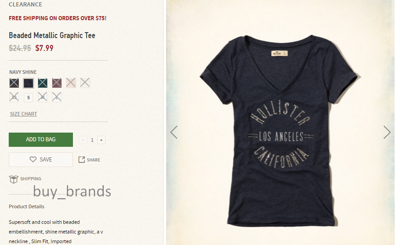The width and height of the screenshot is (395, 245).
Task: Click the navy tee product image
Action: tap(280, 131)
